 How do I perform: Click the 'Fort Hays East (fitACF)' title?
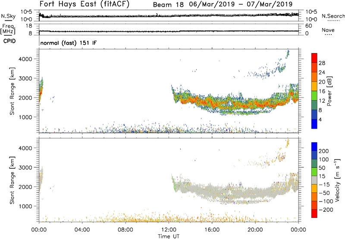(x=85, y=4)
